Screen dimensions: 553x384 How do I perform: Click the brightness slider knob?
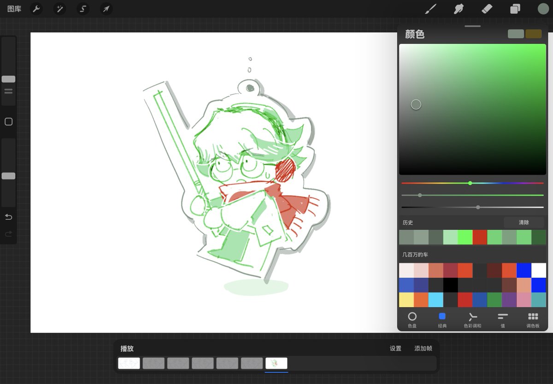[x=478, y=207]
